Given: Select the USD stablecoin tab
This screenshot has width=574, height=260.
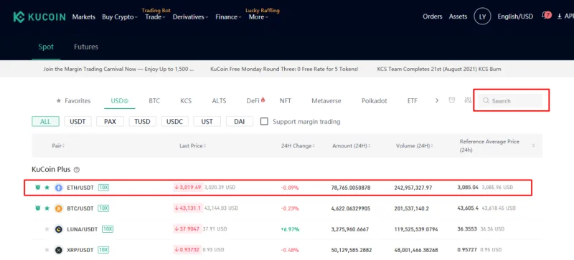Looking at the screenshot, I should click(119, 101).
